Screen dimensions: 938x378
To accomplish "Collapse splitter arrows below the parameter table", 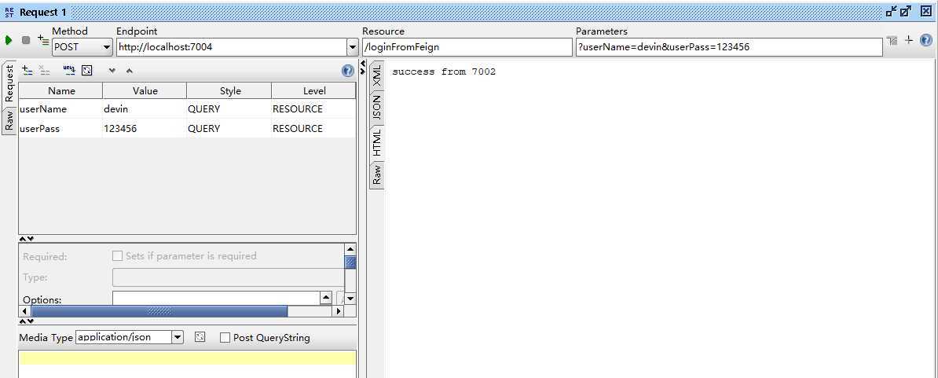I will pyautogui.click(x=27, y=239).
